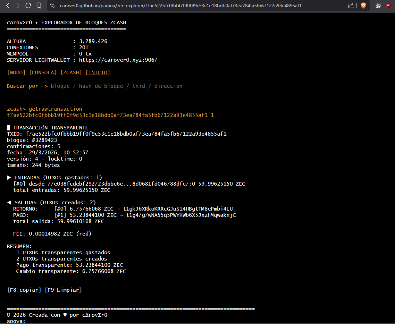Click the SALIDAS triangle marker
This screenshot has height=324, width=395.
click(x=9, y=202)
